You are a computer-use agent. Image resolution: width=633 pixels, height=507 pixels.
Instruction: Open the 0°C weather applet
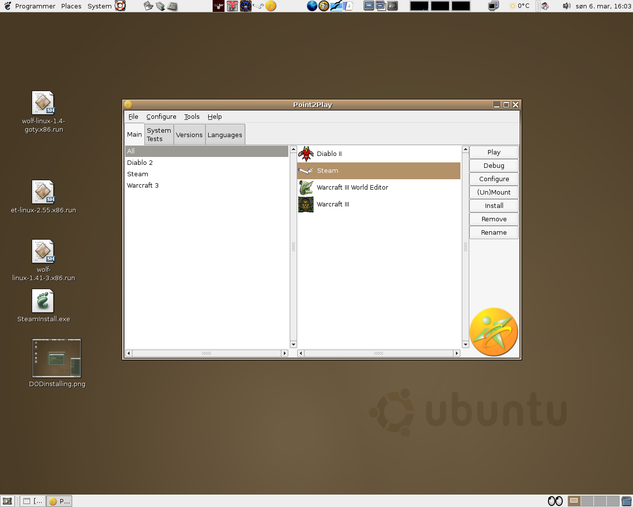point(520,6)
